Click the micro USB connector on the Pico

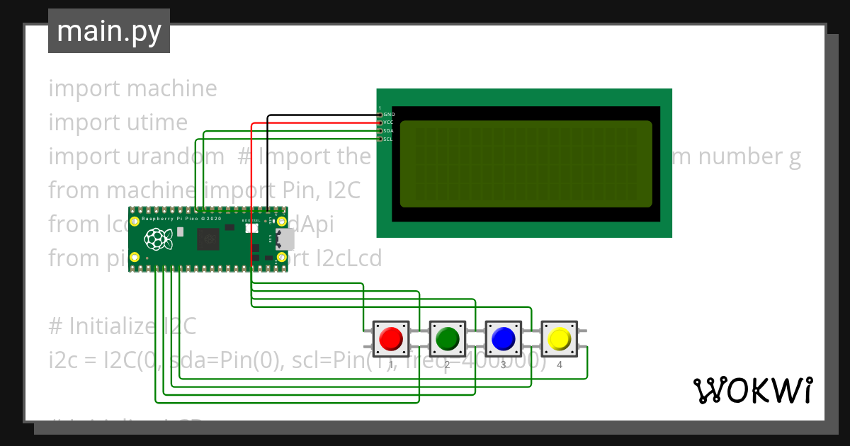pos(283,239)
